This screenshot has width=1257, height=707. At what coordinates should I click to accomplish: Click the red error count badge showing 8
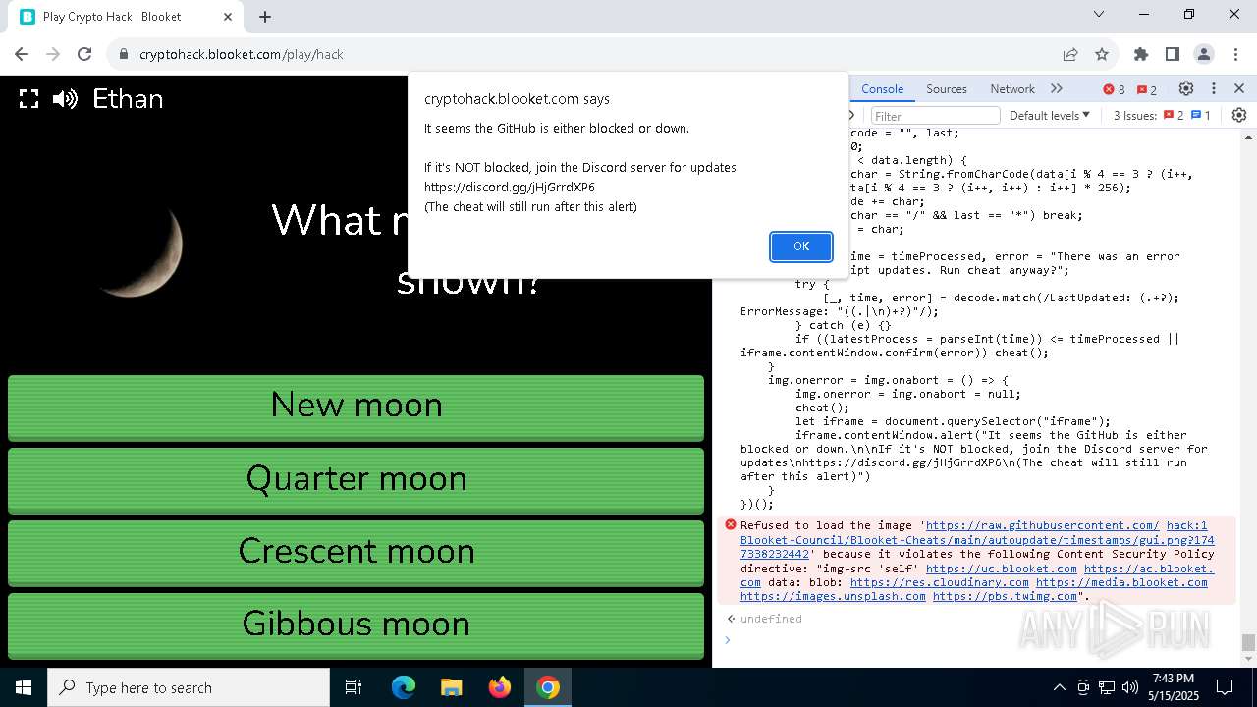coord(1114,89)
